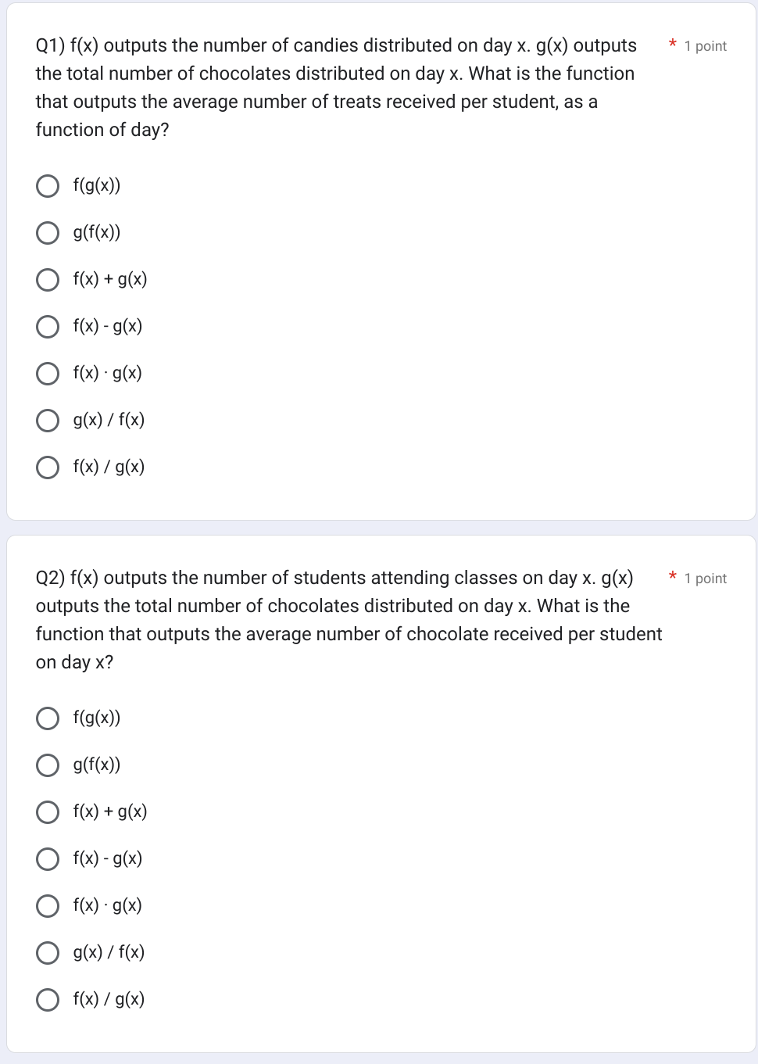Screen dimensions: 758x1064
Task: Select f(g(x)) option in Q2
Action: tap(48, 718)
